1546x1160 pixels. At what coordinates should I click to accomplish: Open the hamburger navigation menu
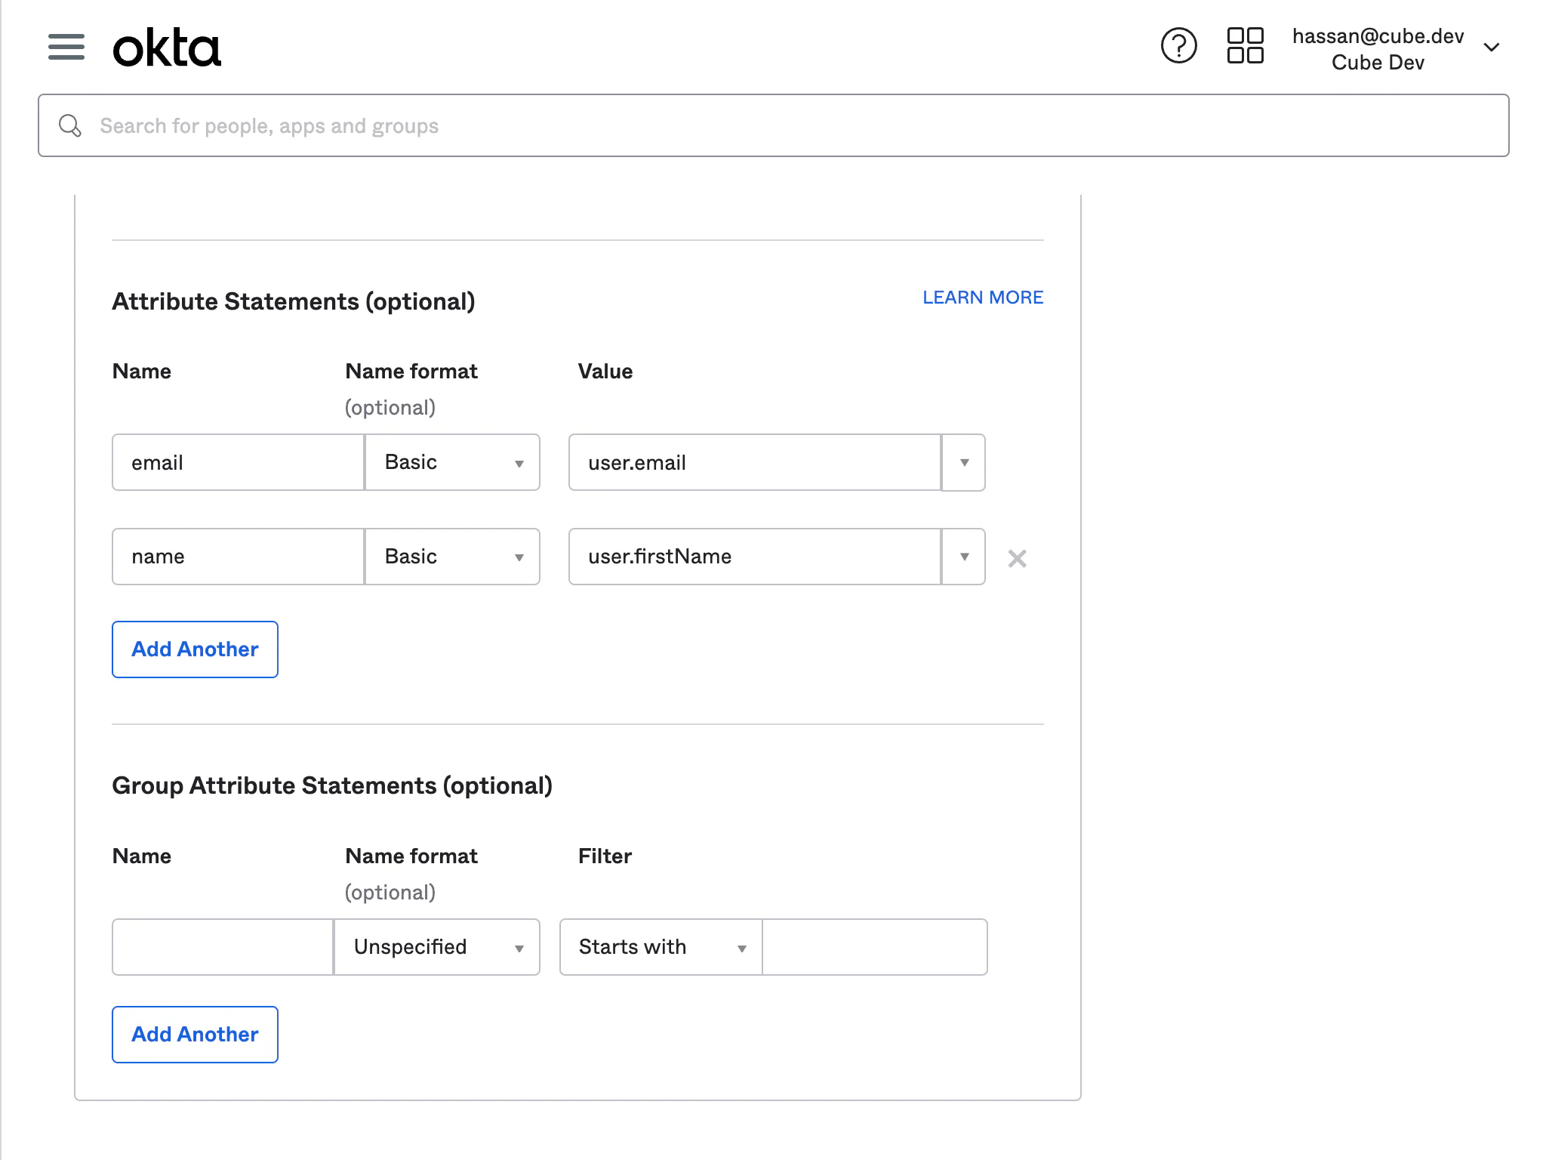pos(66,47)
